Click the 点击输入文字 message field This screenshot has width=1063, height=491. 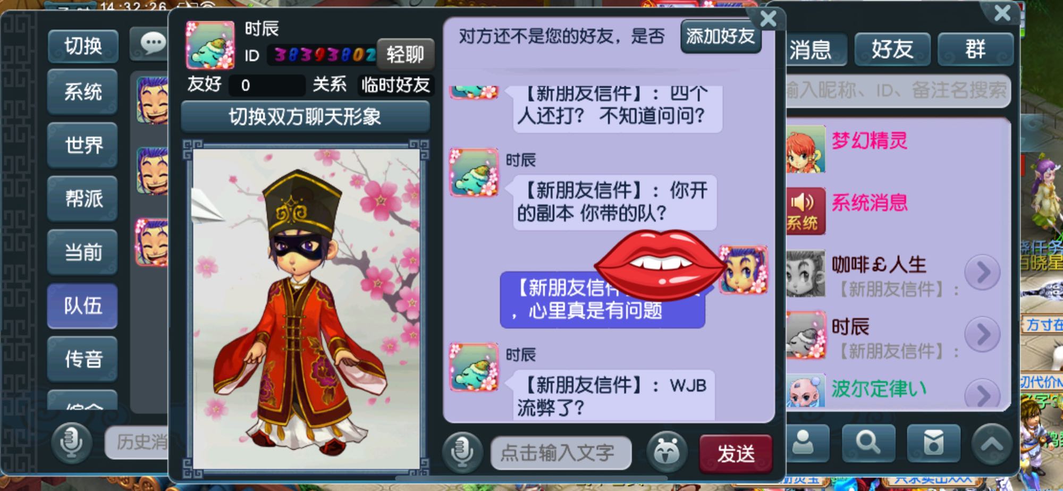click(561, 453)
